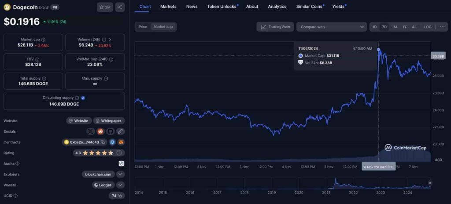Screen dimensions: 451x204
Task: Click info icon next to UCID
Action: [x=15, y=196]
